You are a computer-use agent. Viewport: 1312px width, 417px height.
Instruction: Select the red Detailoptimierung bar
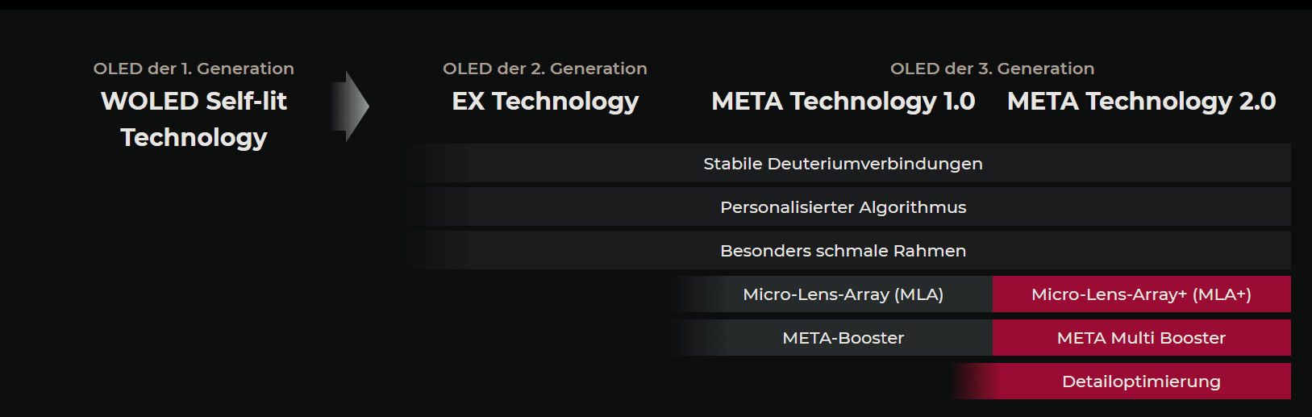[x=1121, y=381]
